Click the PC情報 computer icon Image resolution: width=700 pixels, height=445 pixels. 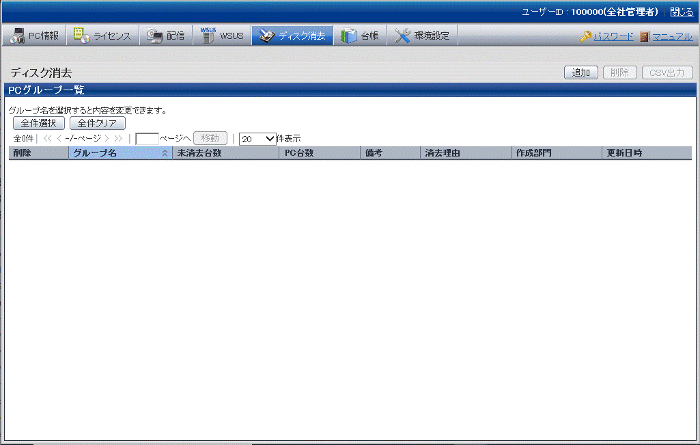(x=17, y=36)
